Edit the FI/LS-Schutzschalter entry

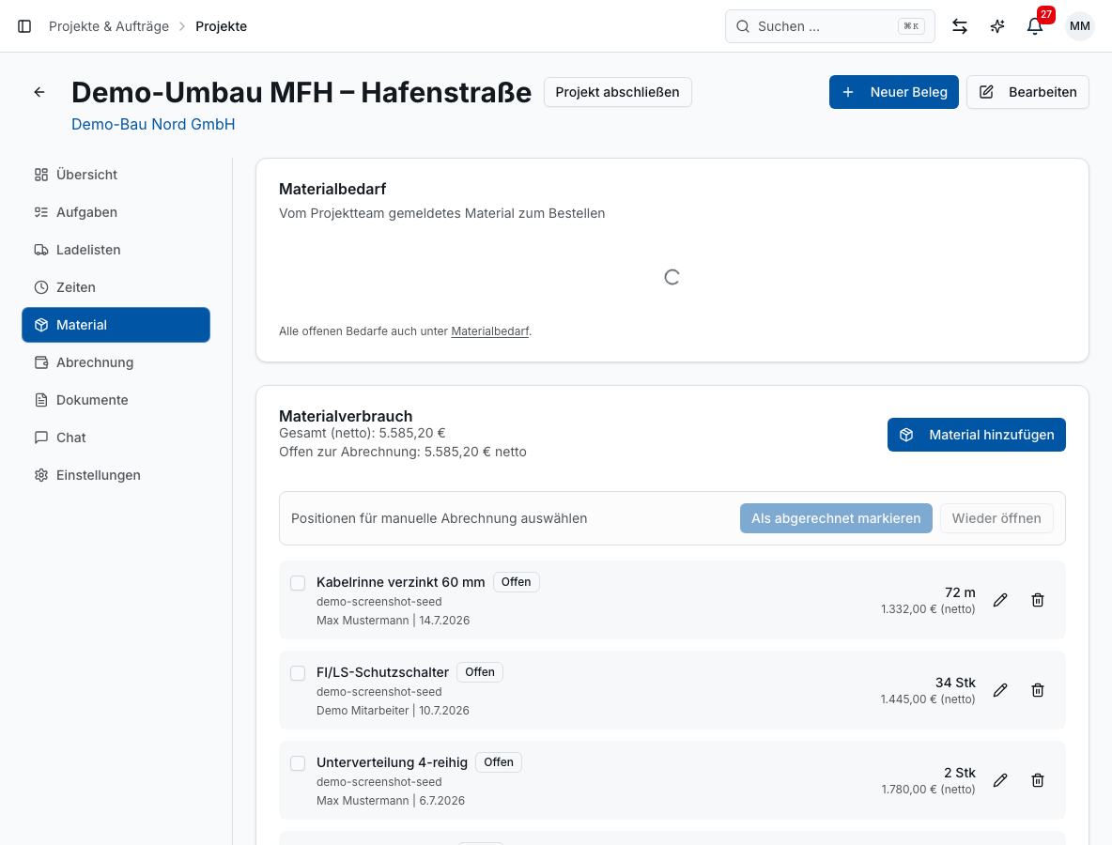point(1000,690)
